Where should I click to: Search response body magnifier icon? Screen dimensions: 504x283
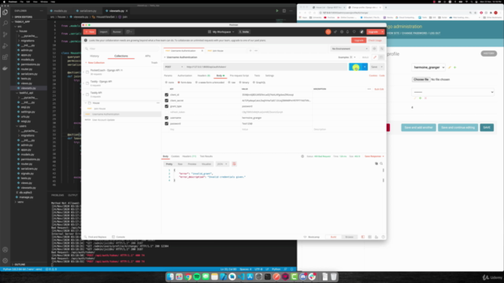(381, 164)
